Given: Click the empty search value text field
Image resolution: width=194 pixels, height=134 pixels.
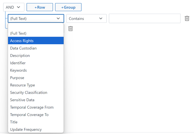Looking at the screenshot, I should [145, 18].
